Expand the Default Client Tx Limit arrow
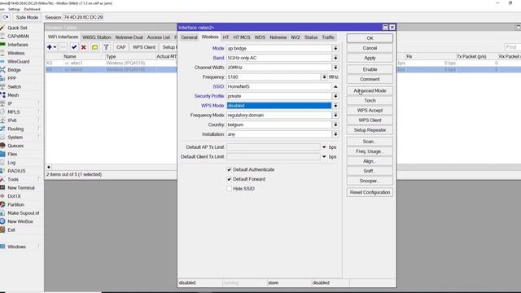This screenshot has height=293, width=521. point(324,157)
